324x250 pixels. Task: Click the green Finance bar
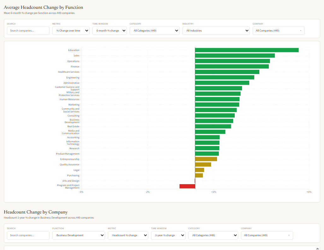[x=232, y=66]
